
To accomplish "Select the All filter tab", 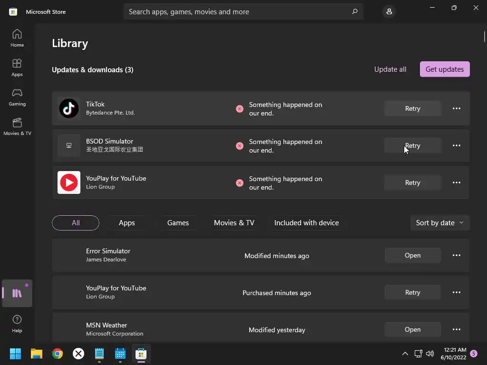I will (x=76, y=223).
